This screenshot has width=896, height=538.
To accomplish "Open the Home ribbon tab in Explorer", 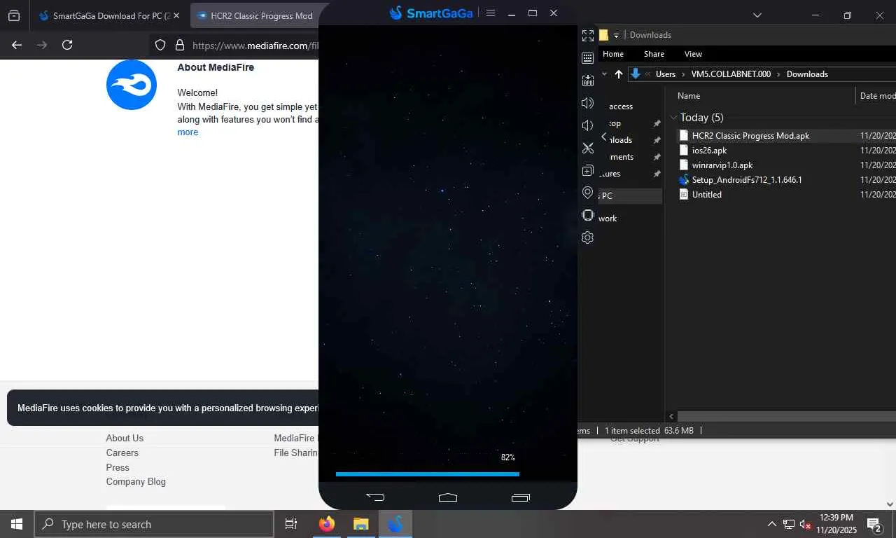I will (x=613, y=54).
